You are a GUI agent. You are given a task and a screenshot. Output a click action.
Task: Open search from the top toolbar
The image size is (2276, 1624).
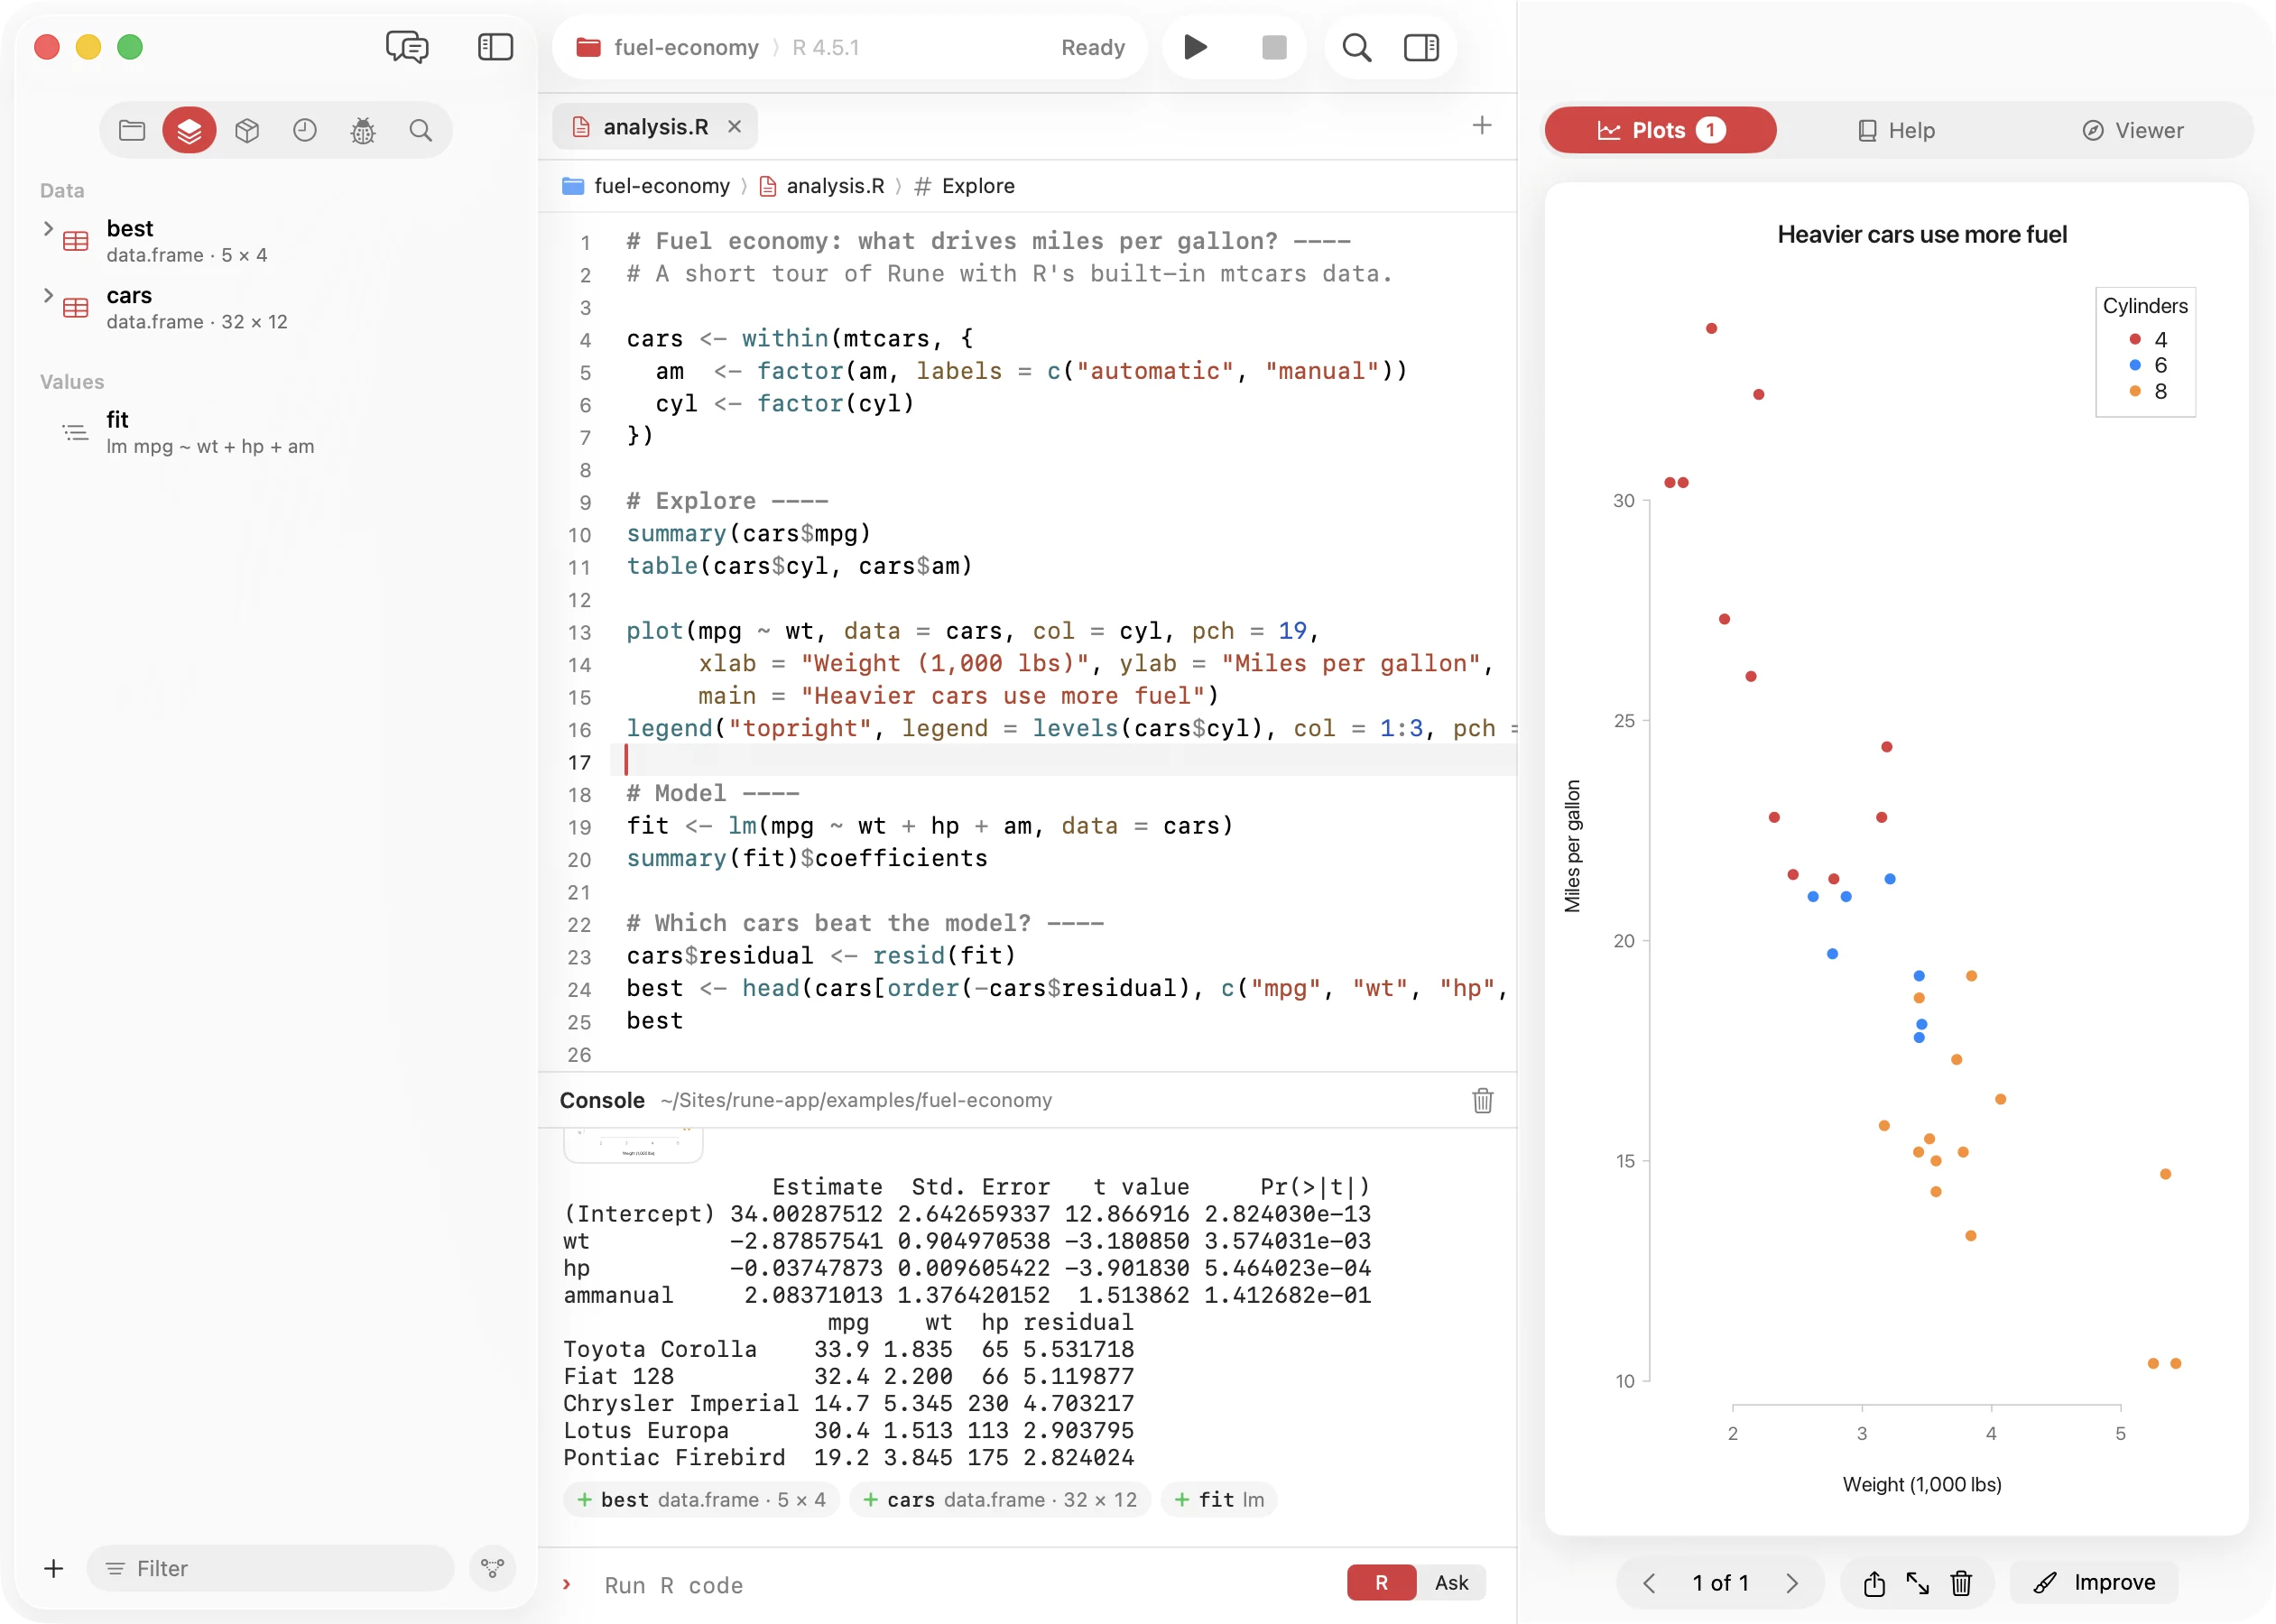[1356, 47]
